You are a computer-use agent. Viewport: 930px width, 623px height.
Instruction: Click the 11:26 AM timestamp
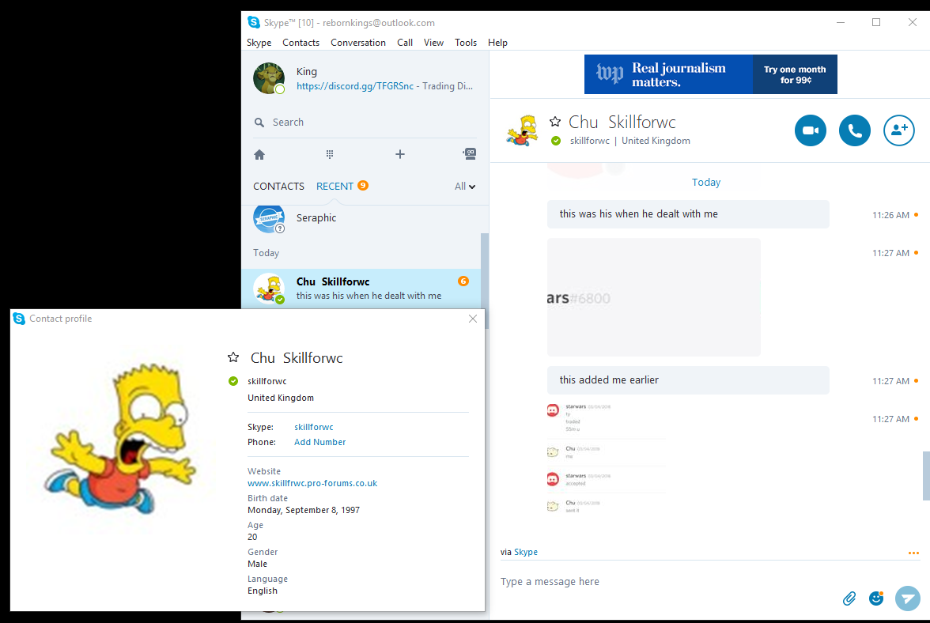click(x=890, y=215)
